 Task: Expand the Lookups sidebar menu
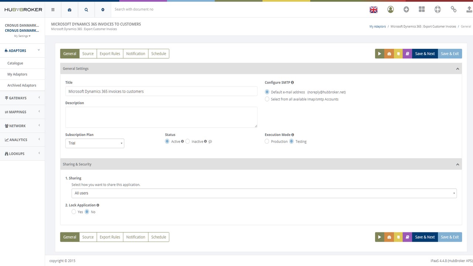pos(23,154)
